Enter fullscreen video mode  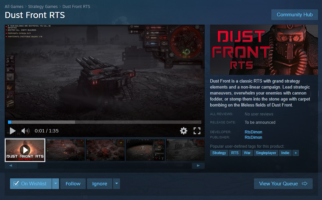coord(197,131)
